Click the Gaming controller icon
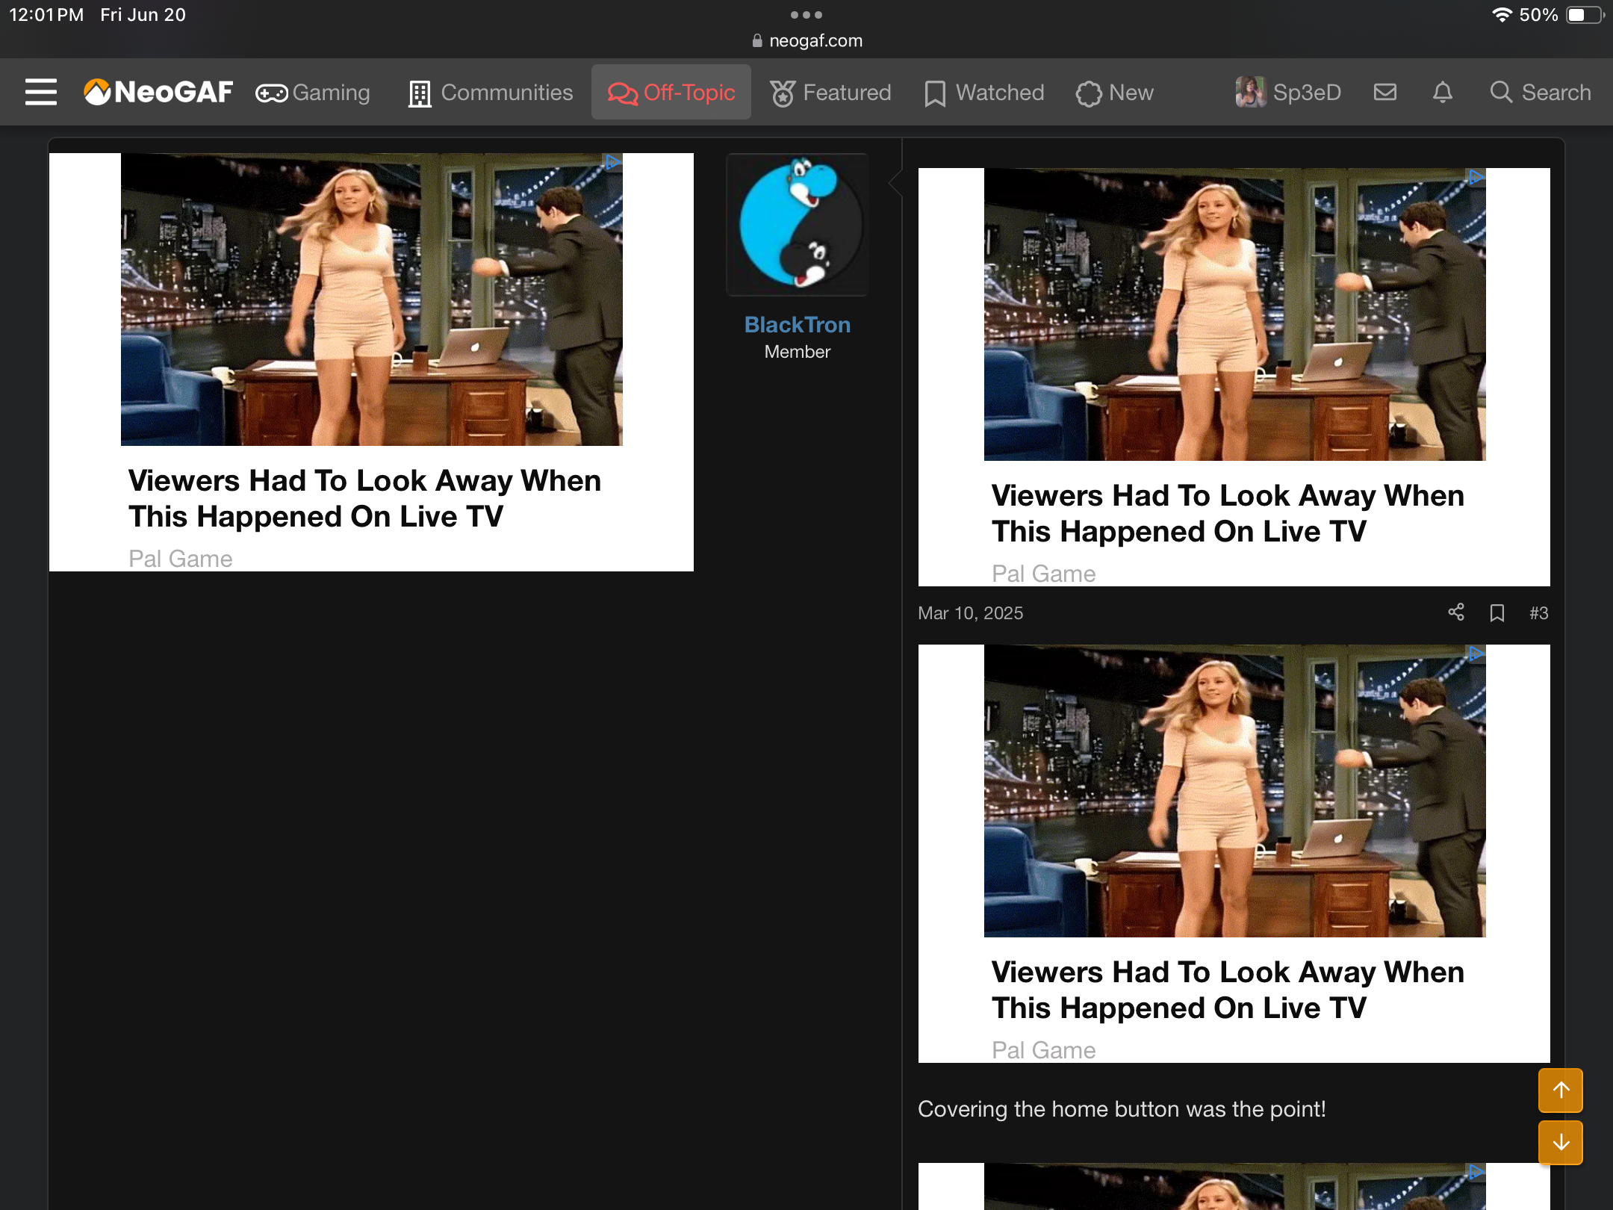 click(x=271, y=93)
